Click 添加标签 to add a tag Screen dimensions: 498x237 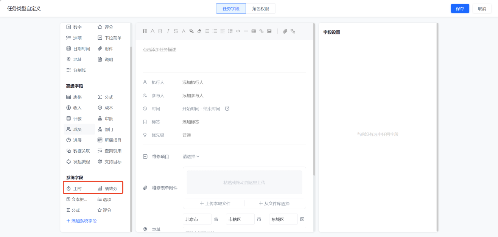pyautogui.click(x=191, y=122)
